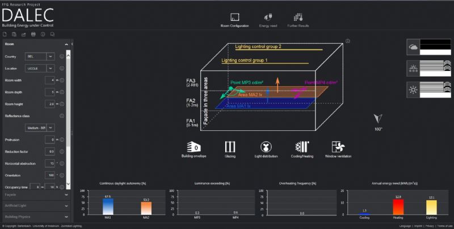Switch to the Further Results tab

tap(299, 19)
